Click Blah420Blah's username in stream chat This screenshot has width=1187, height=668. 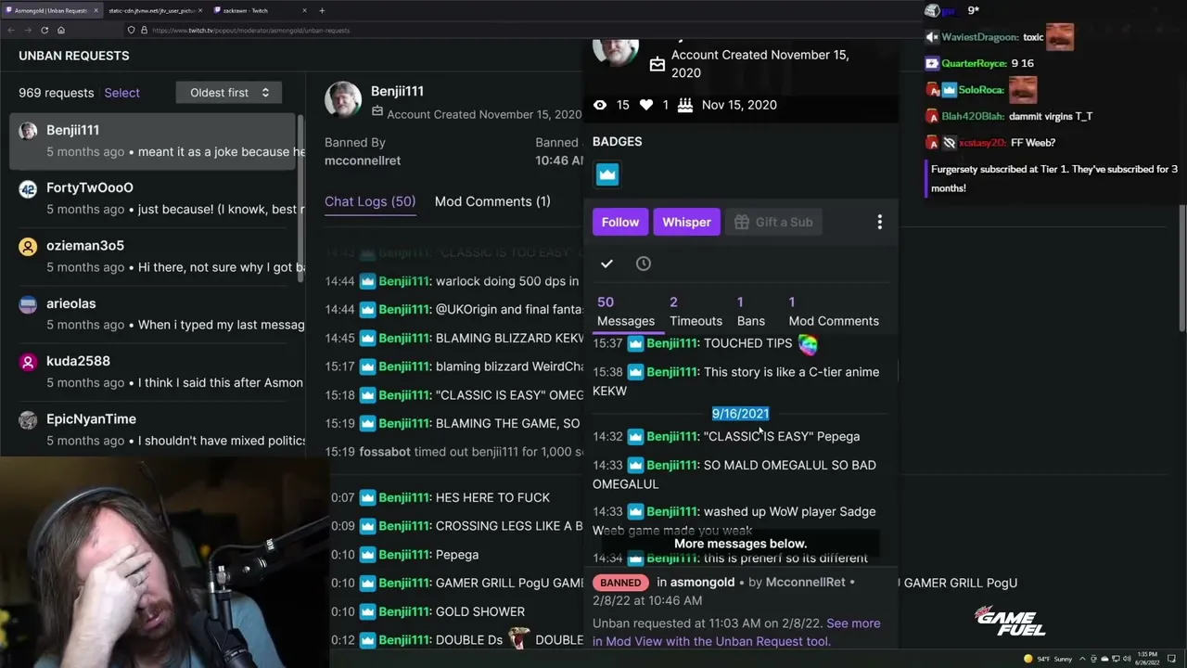tap(973, 116)
